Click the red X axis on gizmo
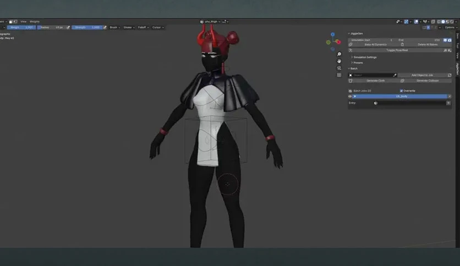Screen dimensions: 460x266 click(338, 42)
